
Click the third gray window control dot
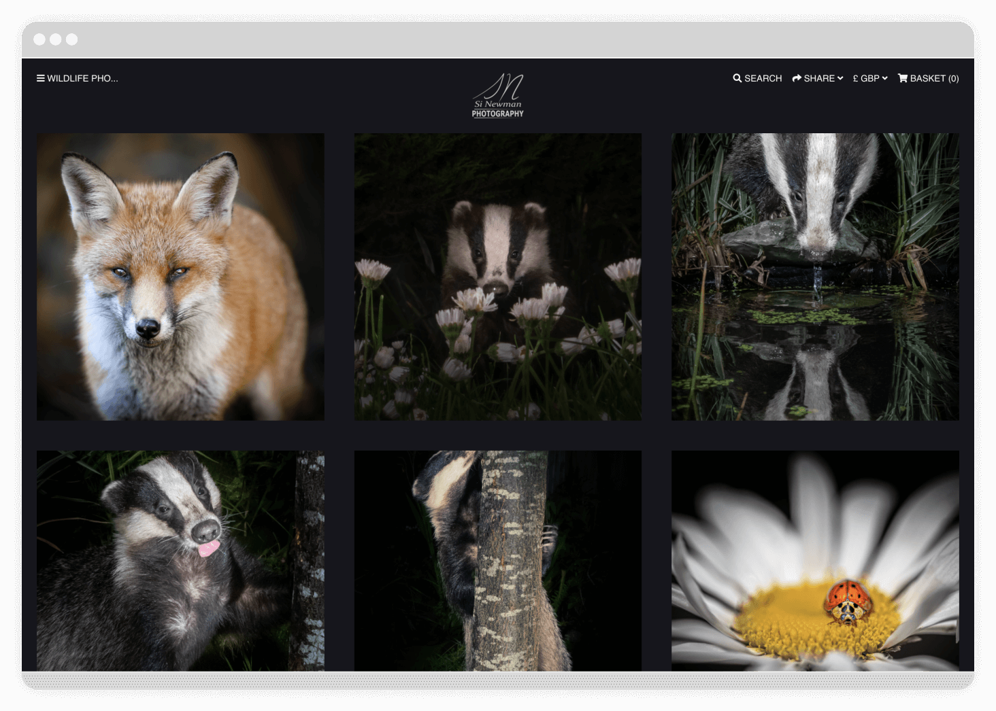point(71,39)
